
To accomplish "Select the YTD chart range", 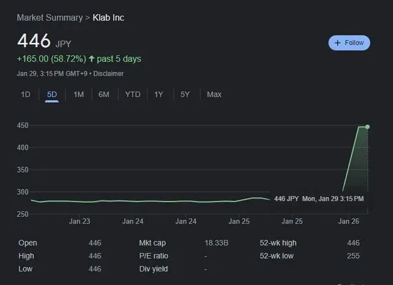I will (x=133, y=95).
